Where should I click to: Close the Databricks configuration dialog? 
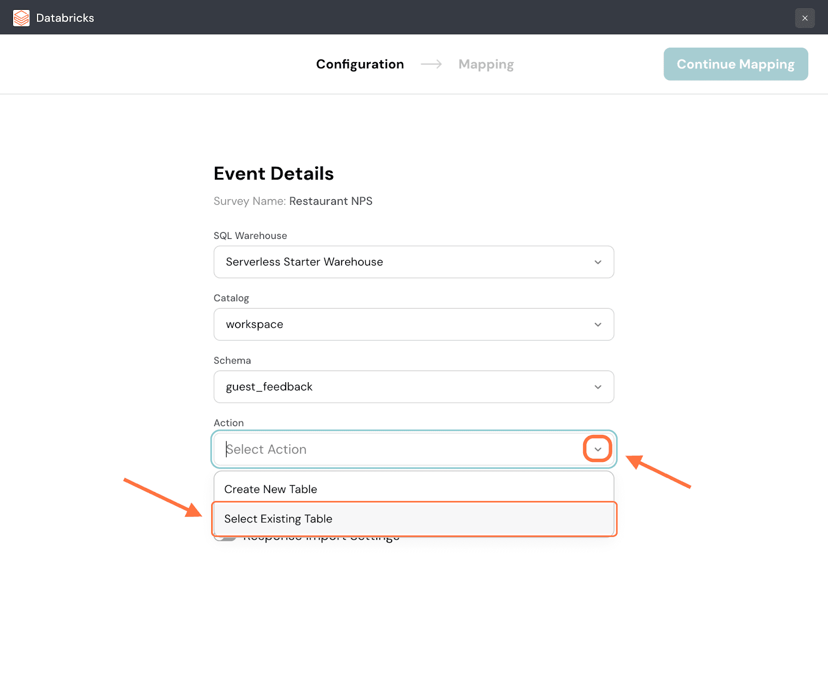point(805,18)
